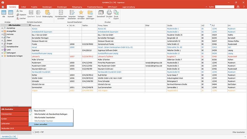Click the Filter bearbeiten link
This screenshot has width=247, height=139.
coord(238,132)
